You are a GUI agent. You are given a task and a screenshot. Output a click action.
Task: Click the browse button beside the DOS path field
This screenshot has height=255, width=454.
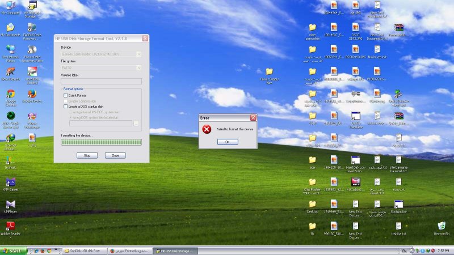coord(136,124)
